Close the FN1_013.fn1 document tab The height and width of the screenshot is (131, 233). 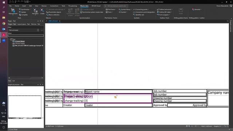click(60, 21)
